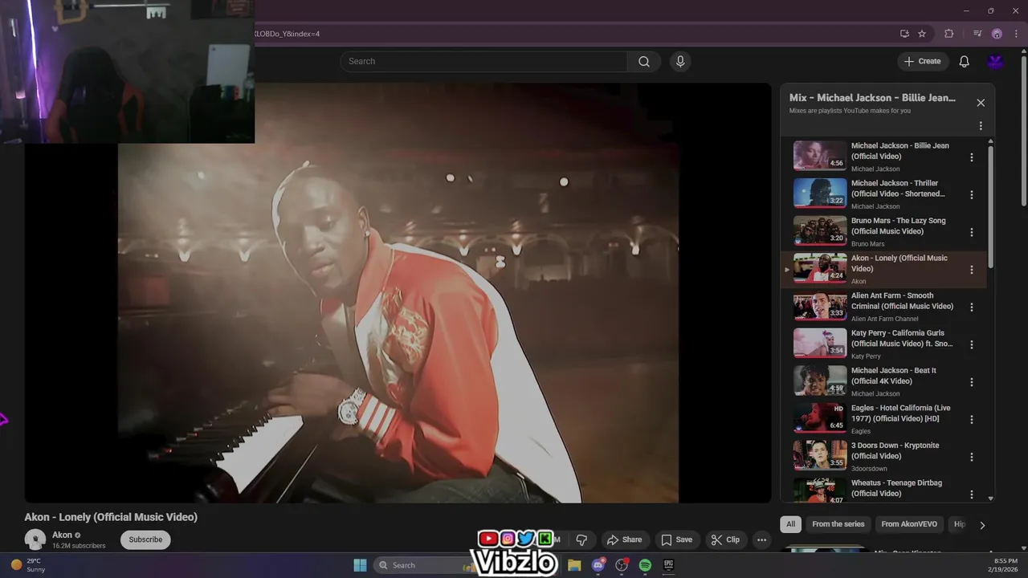Open weather widget showing 29°C Sunny

tap(28, 565)
